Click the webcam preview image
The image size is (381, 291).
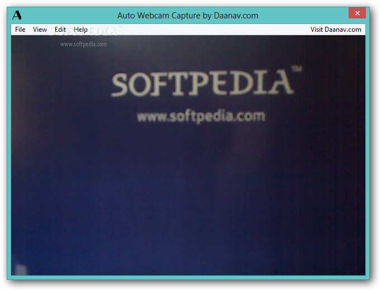(188, 155)
